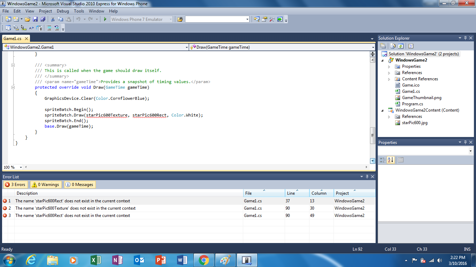476x267 pixels.
Task: Open the Debug menu
Action: pyautogui.click(x=63, y=11)
